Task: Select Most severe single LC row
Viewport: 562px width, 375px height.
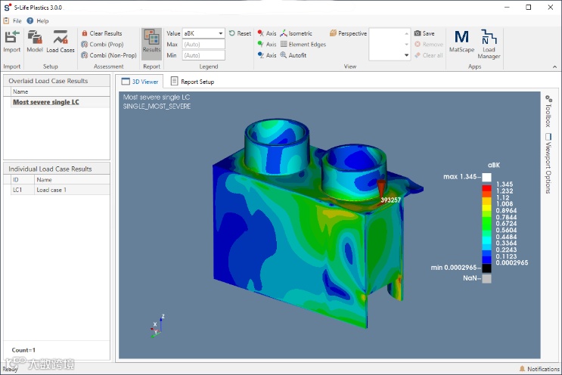Action: point(57,102)
